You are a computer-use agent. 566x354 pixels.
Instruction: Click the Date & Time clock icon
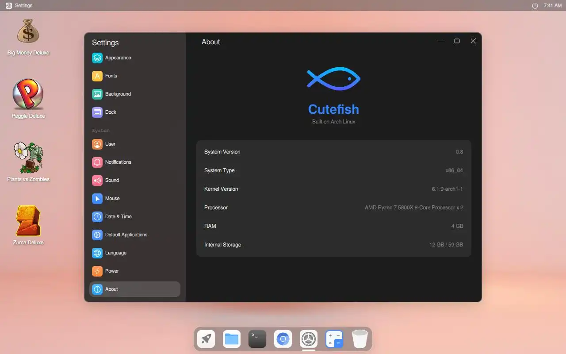tap(97, 217)
